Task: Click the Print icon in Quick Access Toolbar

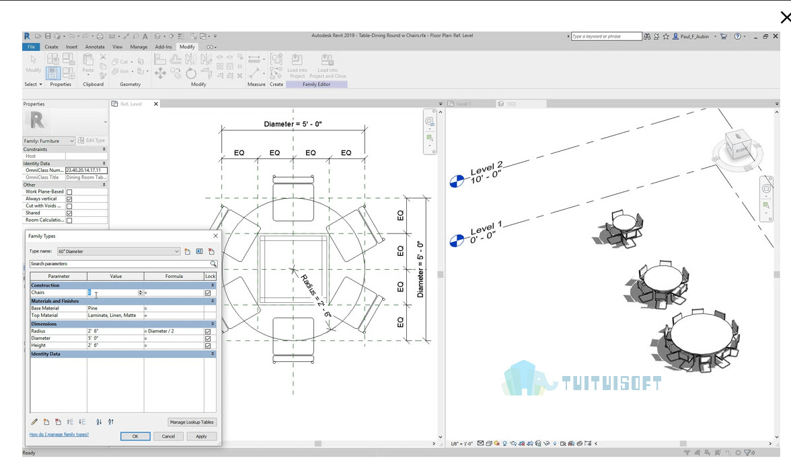Action: point(100,36)
